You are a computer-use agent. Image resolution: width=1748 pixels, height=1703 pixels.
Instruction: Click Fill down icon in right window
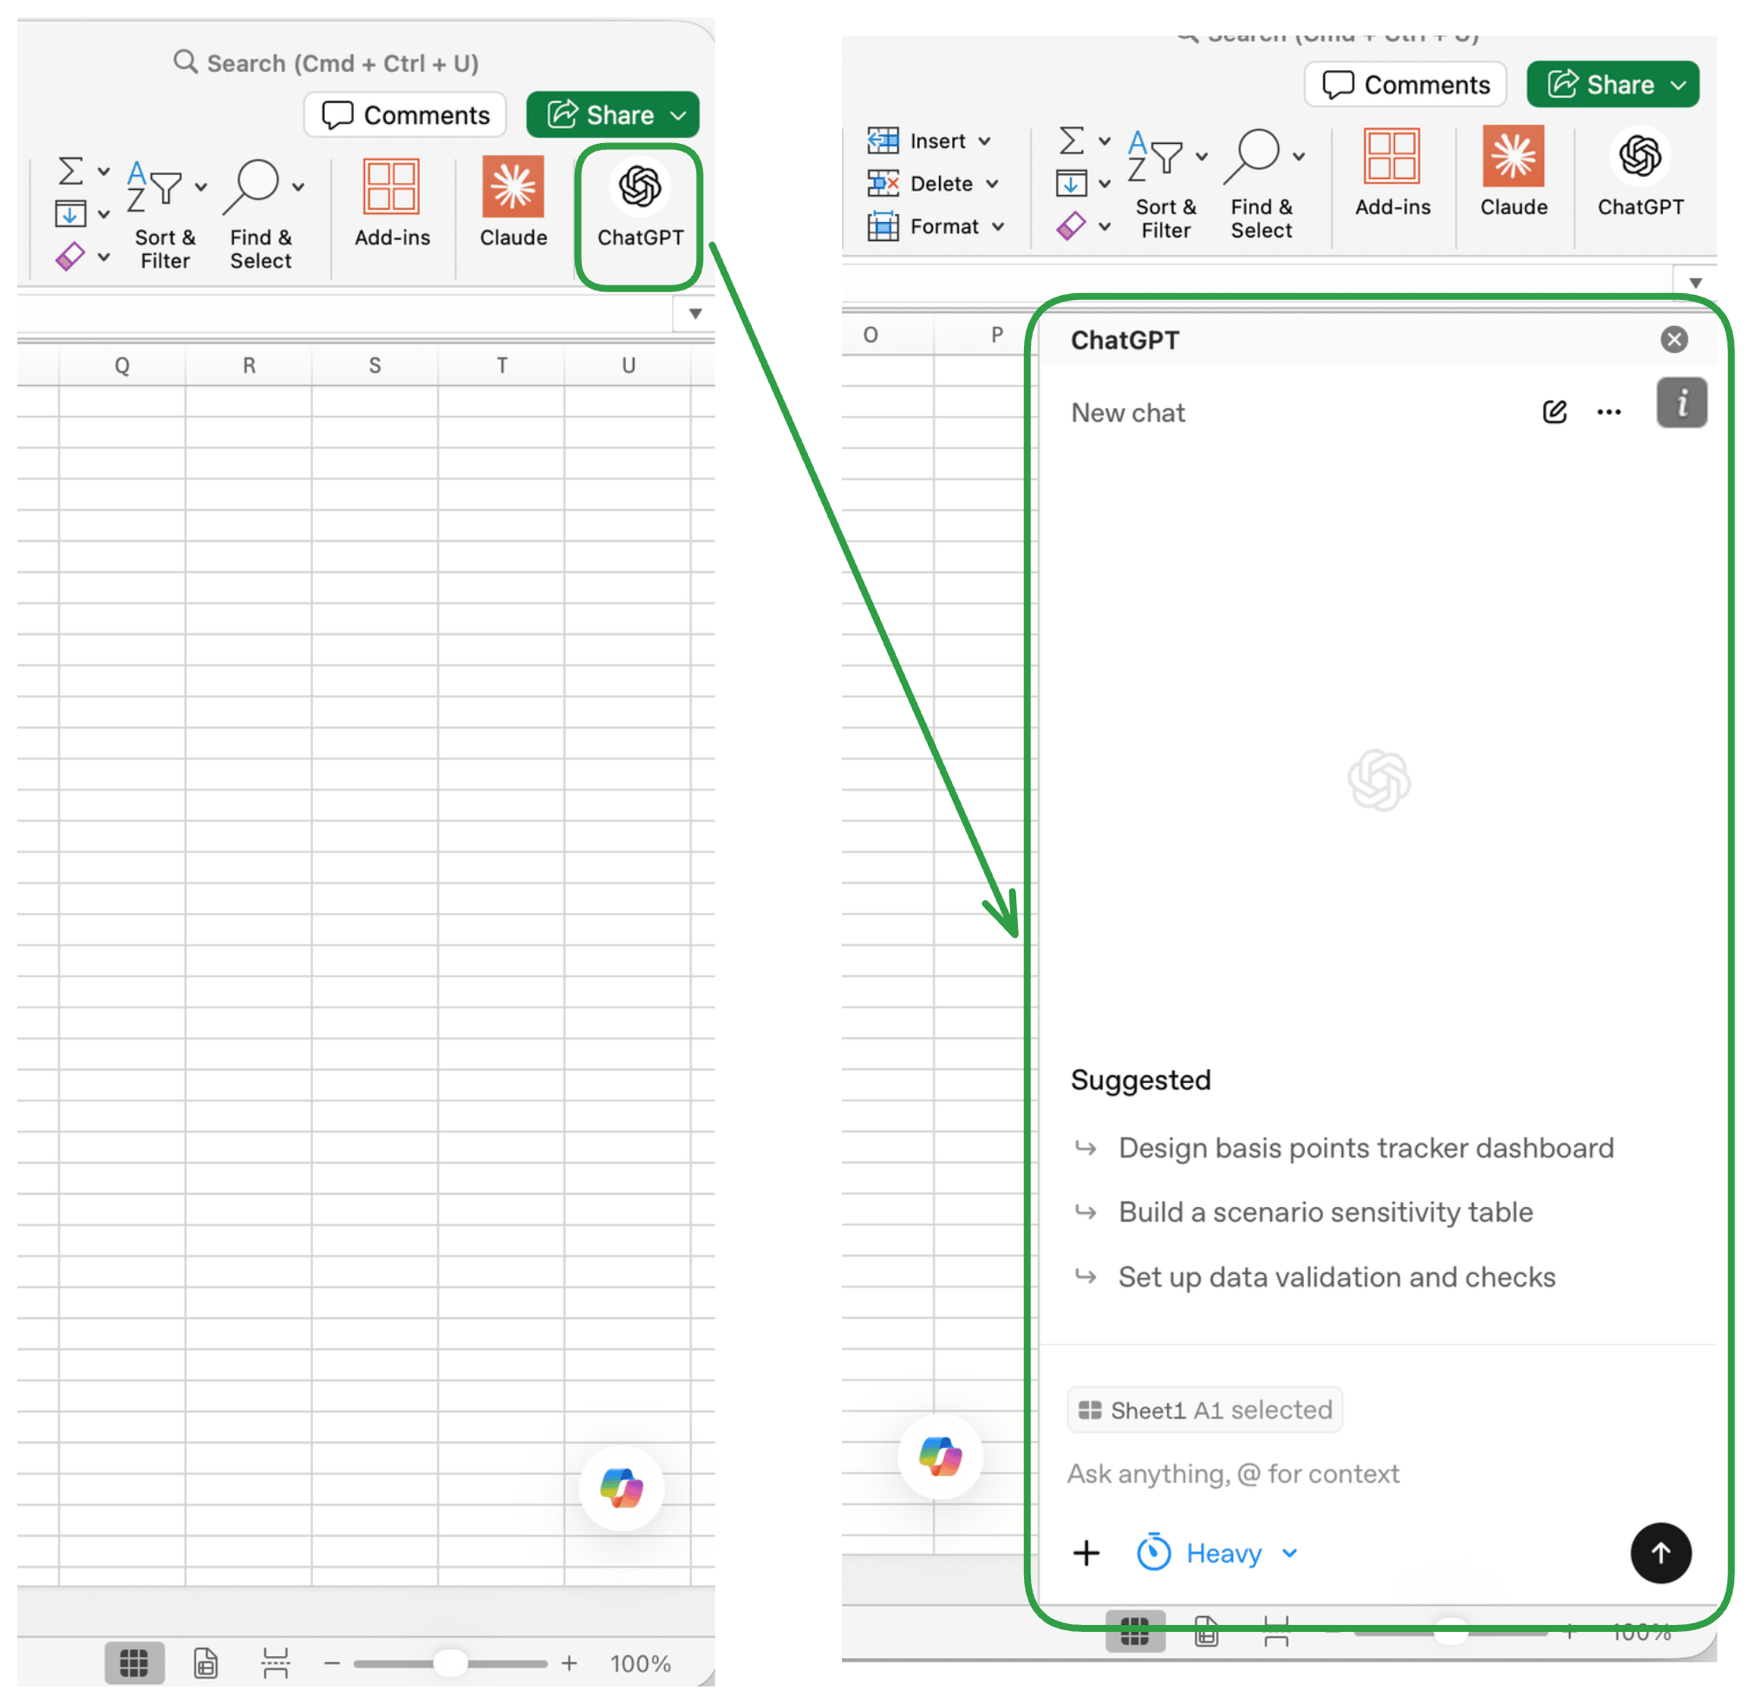[1072, 183]
